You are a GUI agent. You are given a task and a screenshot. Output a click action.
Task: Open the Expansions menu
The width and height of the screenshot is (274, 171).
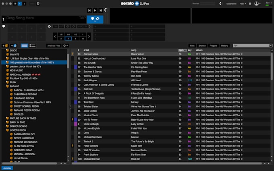click(231, 4)
